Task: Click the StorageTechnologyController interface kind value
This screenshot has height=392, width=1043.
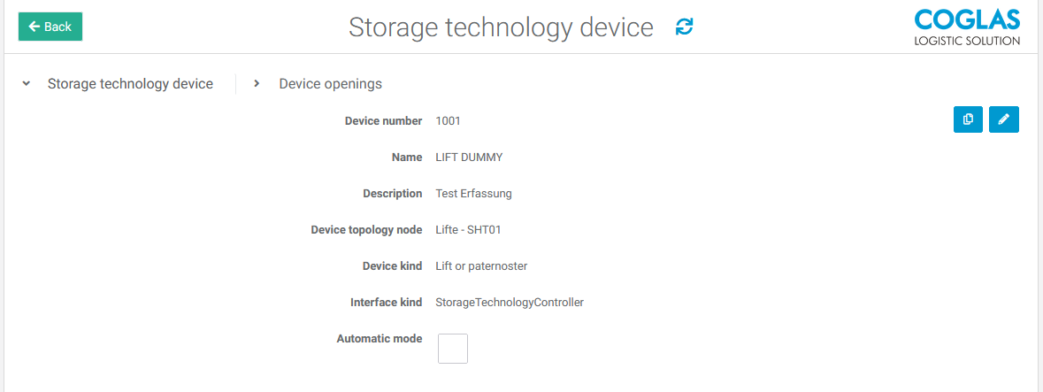Action: [x=510, y=303]
